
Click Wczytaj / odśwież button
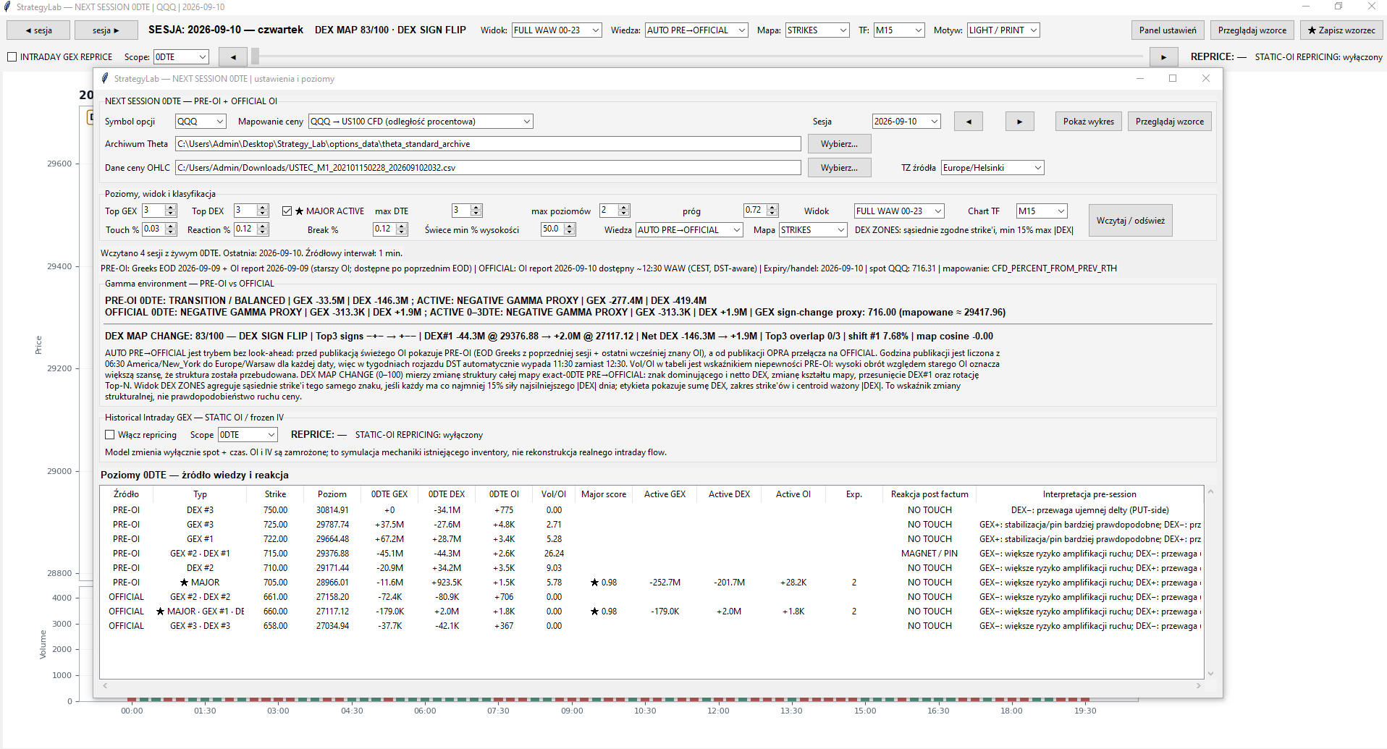pos(1130,221)
